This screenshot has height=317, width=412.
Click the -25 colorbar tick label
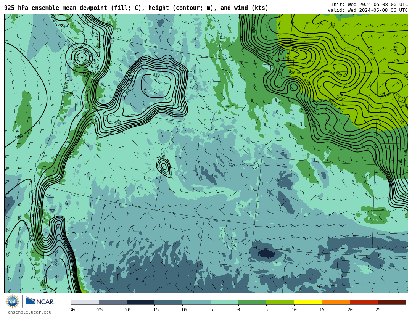click(x=98, y=310)
